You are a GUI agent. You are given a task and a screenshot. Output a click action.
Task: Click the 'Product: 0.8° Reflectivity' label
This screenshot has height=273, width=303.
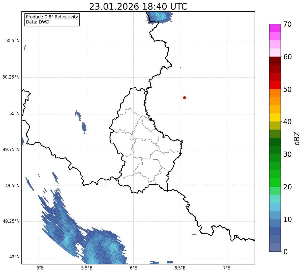tap(52, 17)
